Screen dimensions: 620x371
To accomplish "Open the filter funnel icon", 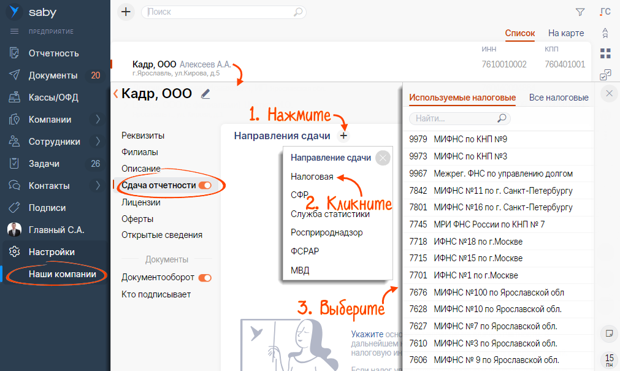I will point(580,12).
